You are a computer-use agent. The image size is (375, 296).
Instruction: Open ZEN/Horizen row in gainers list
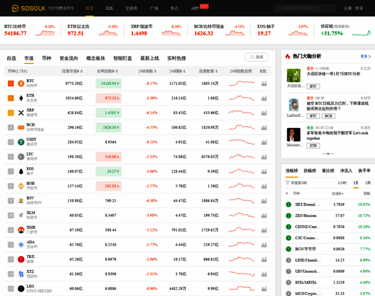(328, 216)
